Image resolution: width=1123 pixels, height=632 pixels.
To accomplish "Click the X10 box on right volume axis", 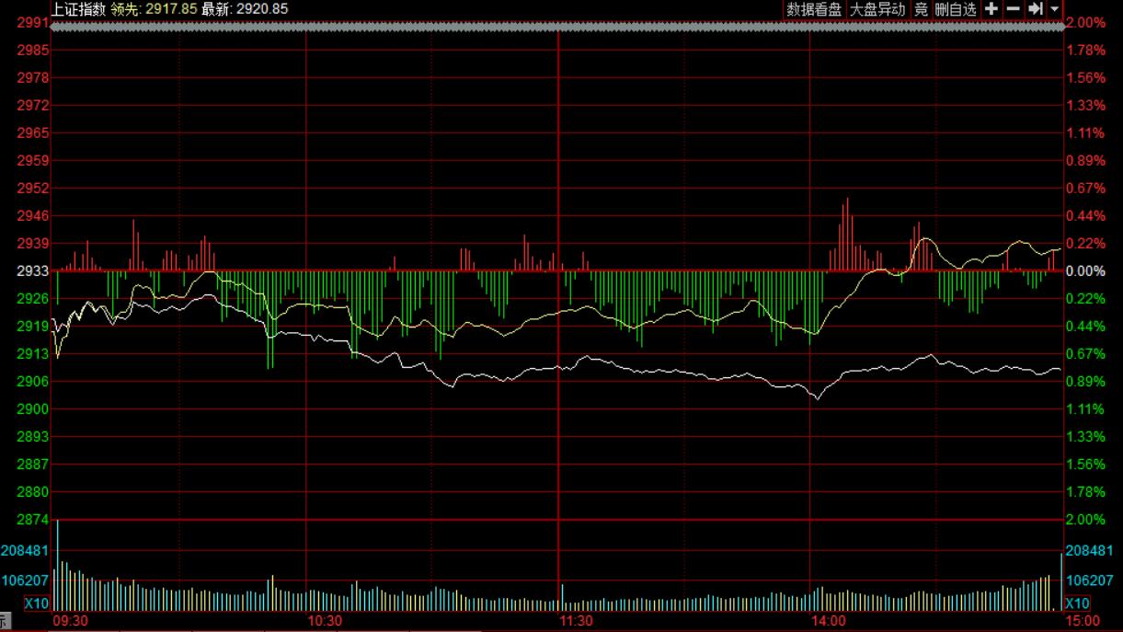I will pyautogui.click(x=1077, y=603).
